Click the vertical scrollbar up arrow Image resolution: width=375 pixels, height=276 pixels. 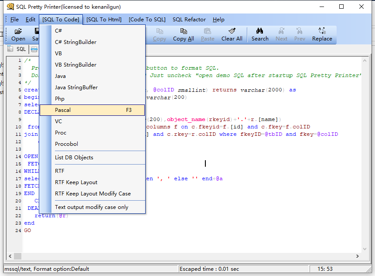tap(365, 61)
